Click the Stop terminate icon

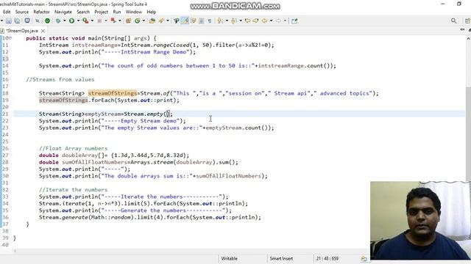(99, 21)
